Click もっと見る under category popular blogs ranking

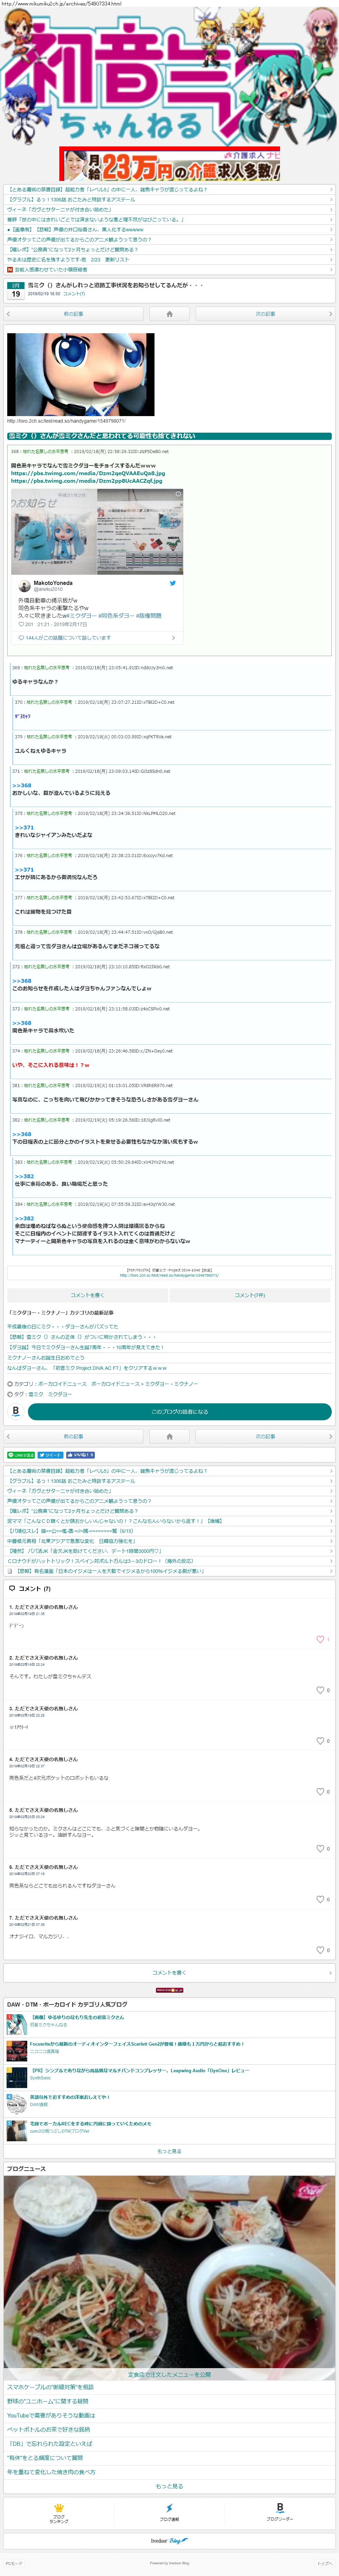tap(169, 2151)
